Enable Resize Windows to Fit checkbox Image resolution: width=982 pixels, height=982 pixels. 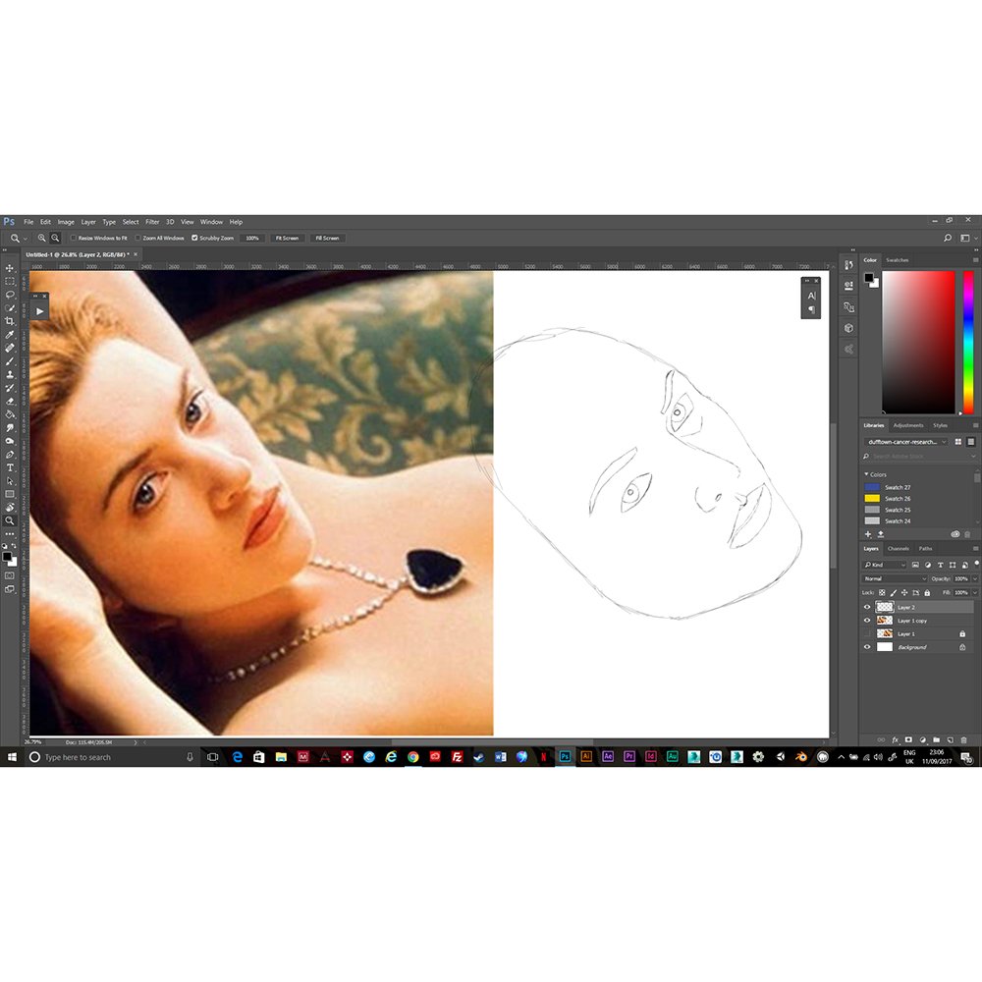click(74, 238)
